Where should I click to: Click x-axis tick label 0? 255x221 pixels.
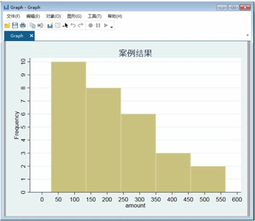coord(42,199)
